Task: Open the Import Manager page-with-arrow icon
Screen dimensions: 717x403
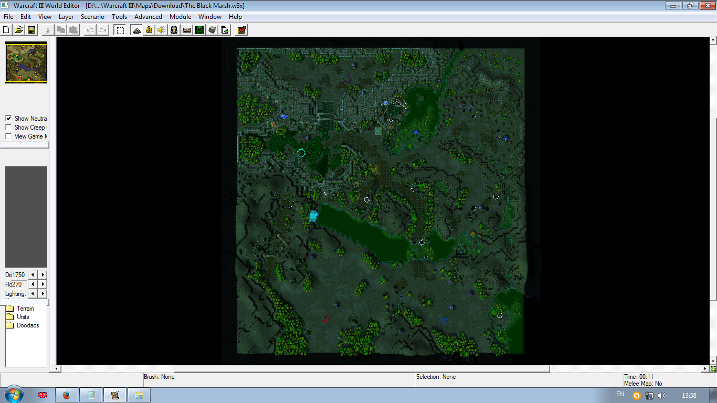Action: pyautogui.click(x=225, y=30)
